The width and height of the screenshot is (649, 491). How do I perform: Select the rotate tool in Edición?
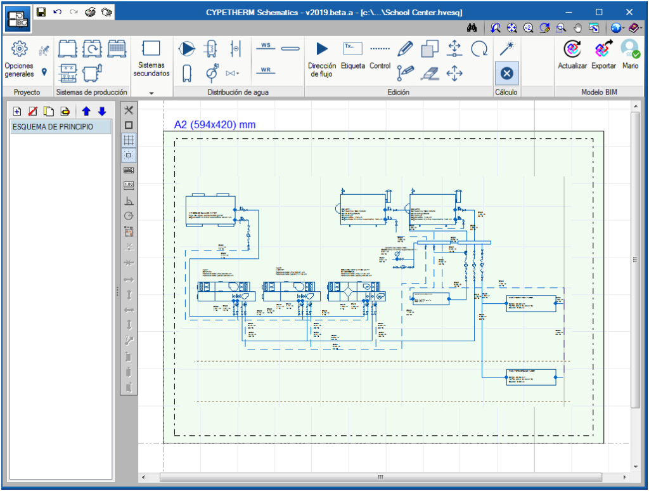click(x=479, y=48)
